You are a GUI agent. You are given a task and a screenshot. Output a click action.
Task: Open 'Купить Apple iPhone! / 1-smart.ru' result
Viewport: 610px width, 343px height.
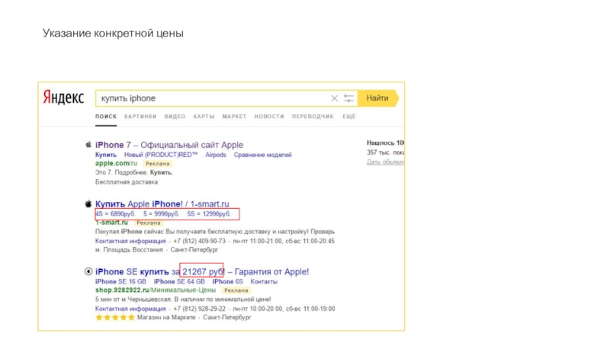pyautogui.click(x=165, y=204)
